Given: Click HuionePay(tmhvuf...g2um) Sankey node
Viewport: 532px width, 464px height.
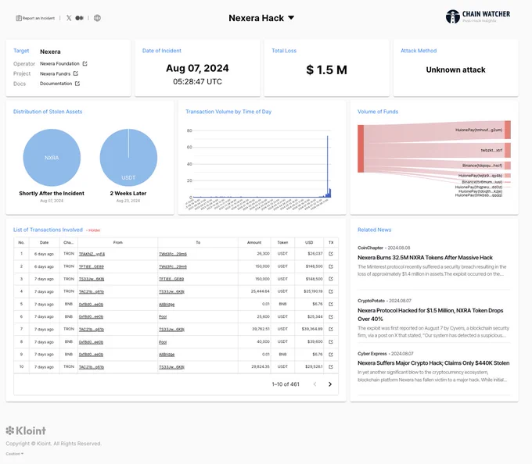Looking at the screenshot, I should [x=508, y=130].
